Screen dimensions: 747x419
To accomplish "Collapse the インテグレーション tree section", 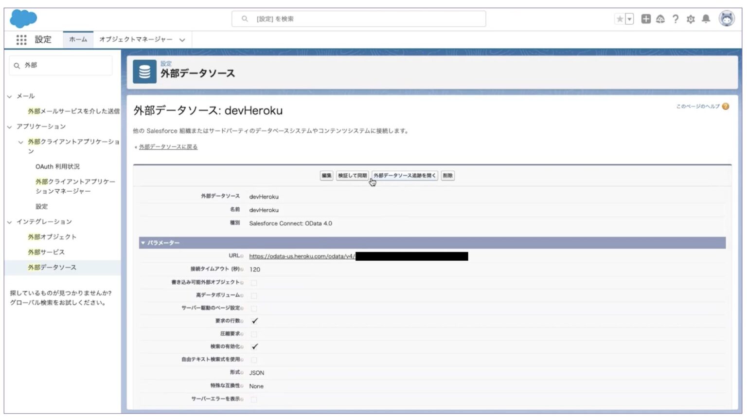I will 9,221.
